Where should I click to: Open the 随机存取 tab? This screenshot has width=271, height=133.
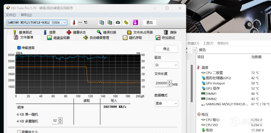tap(133, 38)
